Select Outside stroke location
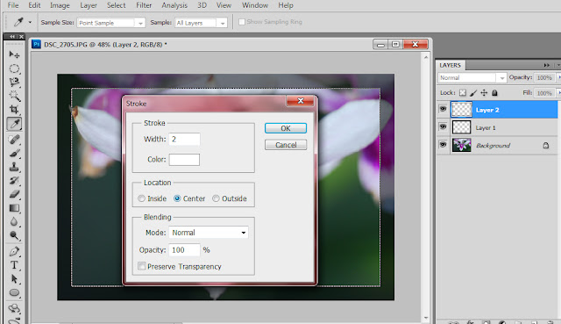 click(216, 198)
